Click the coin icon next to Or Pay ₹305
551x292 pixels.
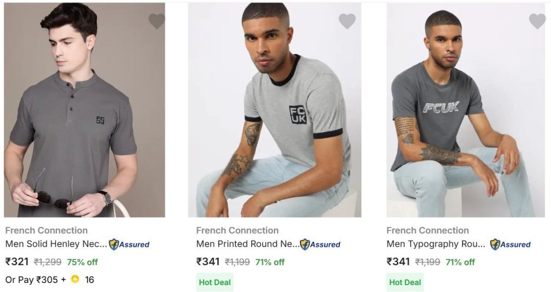pyautogui.click(x=74, y=279)
